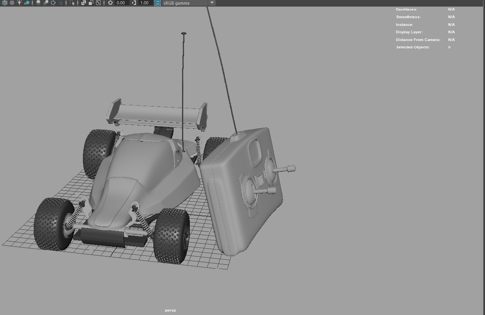Viewport: 485px width, 315px height.
Task: Toggle the gamma correction ON button
Action: tap(157, 3)
